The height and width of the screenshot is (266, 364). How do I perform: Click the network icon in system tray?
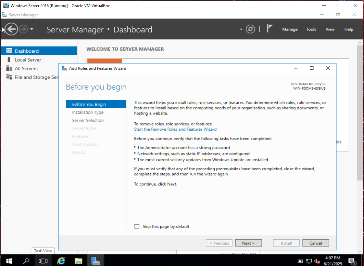tap(309, 261)
